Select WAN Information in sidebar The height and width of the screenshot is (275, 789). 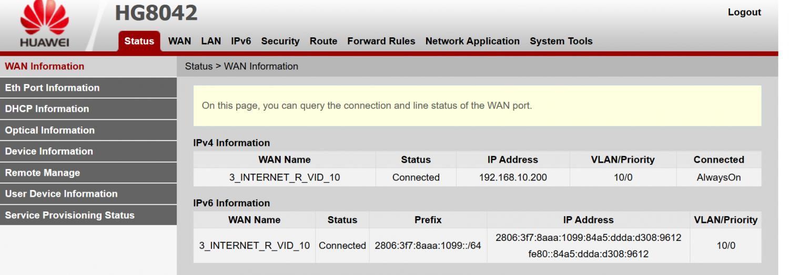45,66
